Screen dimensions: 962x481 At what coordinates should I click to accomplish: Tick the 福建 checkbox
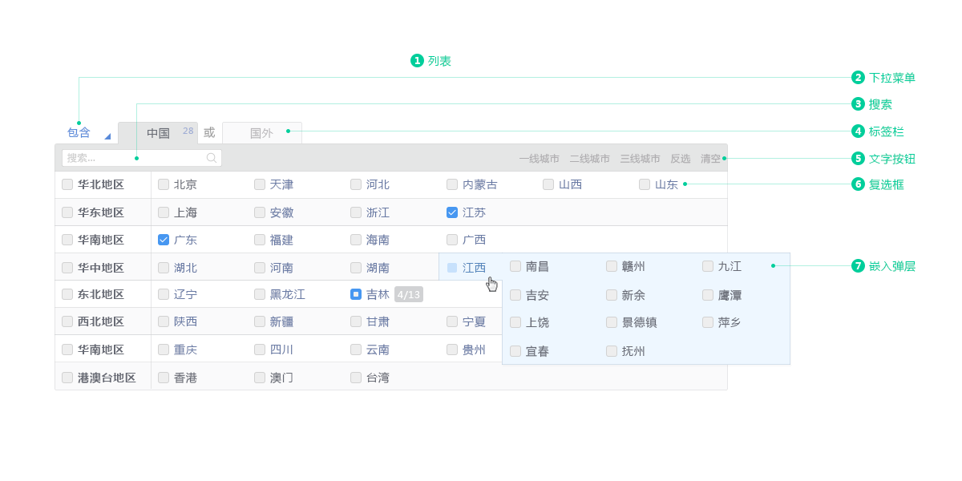coord(260,240)
